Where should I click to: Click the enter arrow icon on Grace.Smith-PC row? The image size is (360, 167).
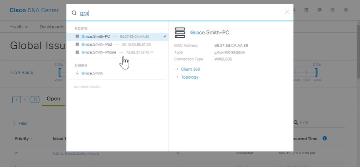164,36
